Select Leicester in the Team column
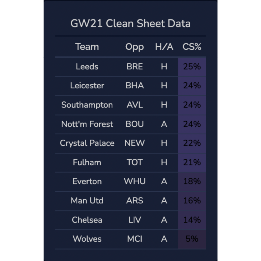Screen dimensions: 261x261 tap(87, 86)
